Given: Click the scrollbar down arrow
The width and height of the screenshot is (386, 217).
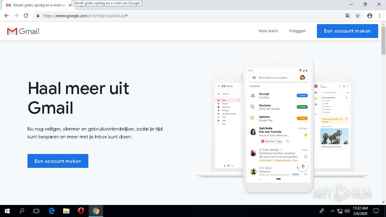Looking at the screenshot, I should point(383,202).
